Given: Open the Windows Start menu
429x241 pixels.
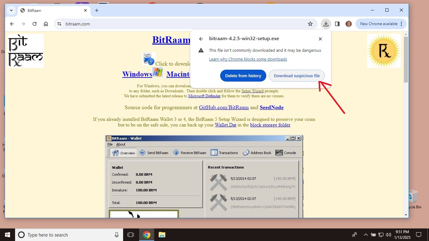Looking at the screenshot, I should point(8,235).
